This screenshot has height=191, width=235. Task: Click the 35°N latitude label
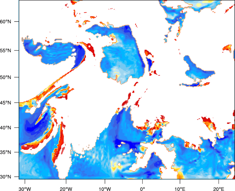(x=6, y=152)
